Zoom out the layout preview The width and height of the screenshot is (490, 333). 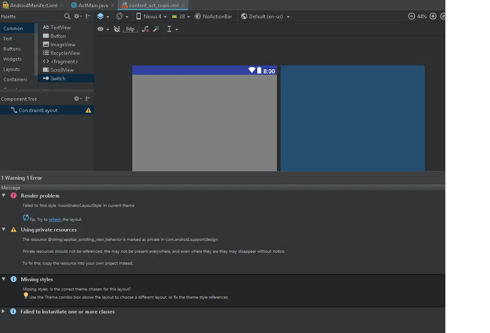click(x=411, y=17)
